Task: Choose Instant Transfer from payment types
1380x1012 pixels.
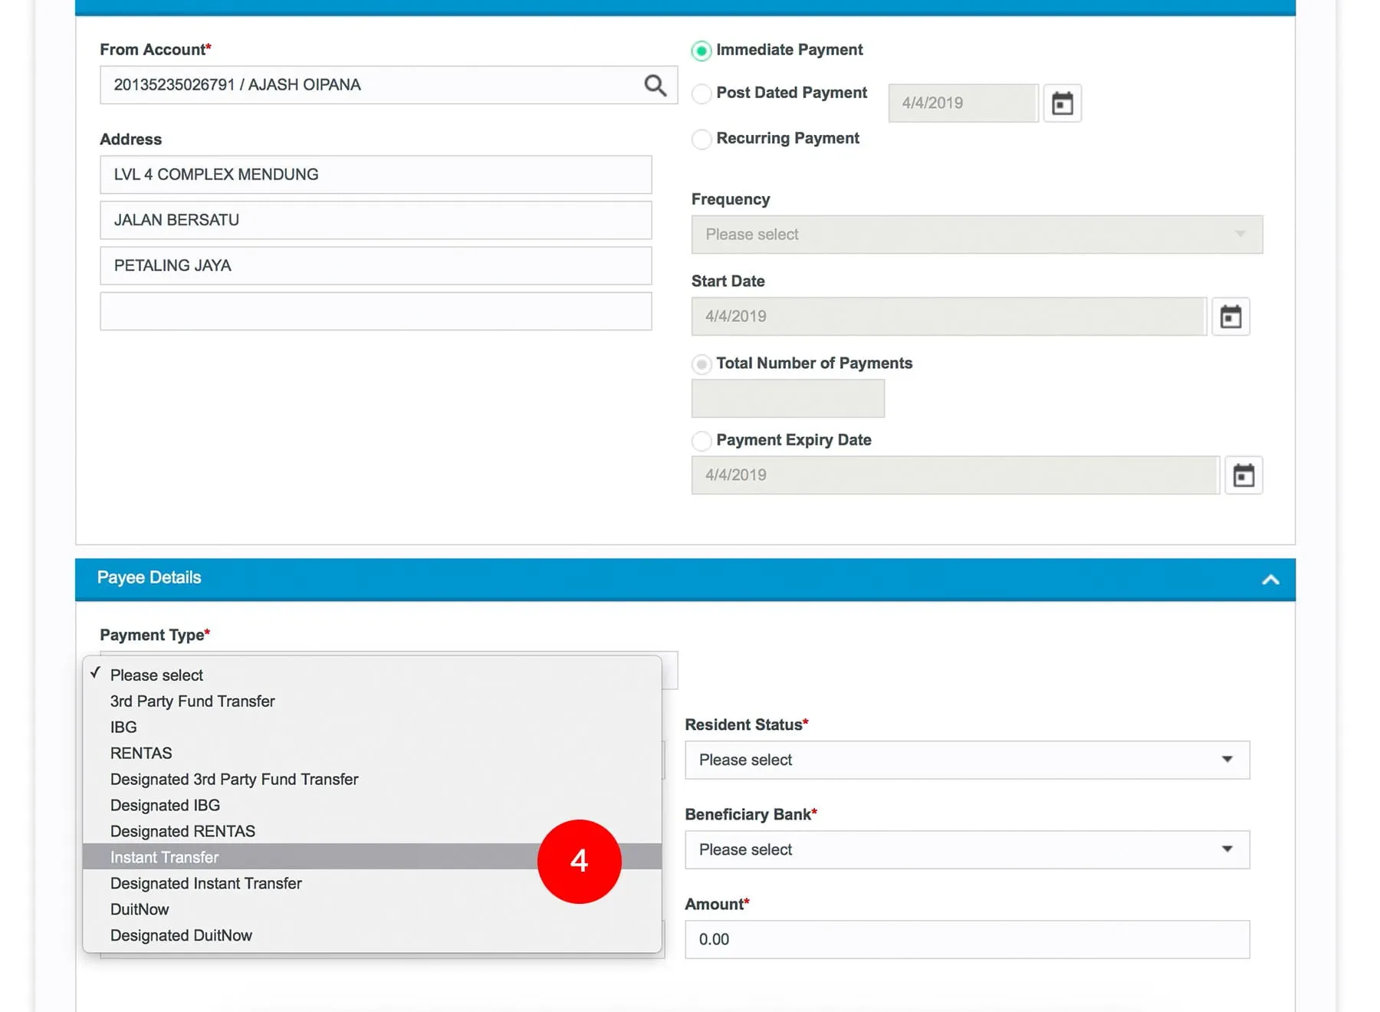Action: coord(165,857)
